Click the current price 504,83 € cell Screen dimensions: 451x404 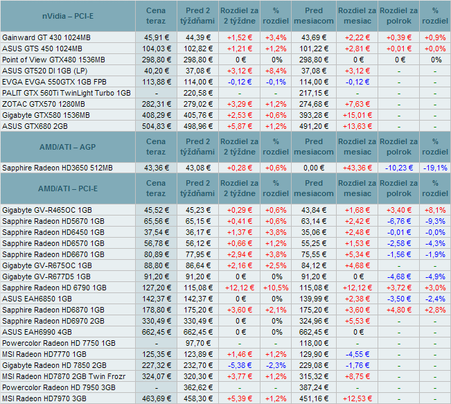click(157, 126)
